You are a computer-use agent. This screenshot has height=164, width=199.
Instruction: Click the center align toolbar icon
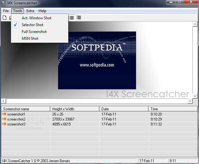tap(72, 18)
